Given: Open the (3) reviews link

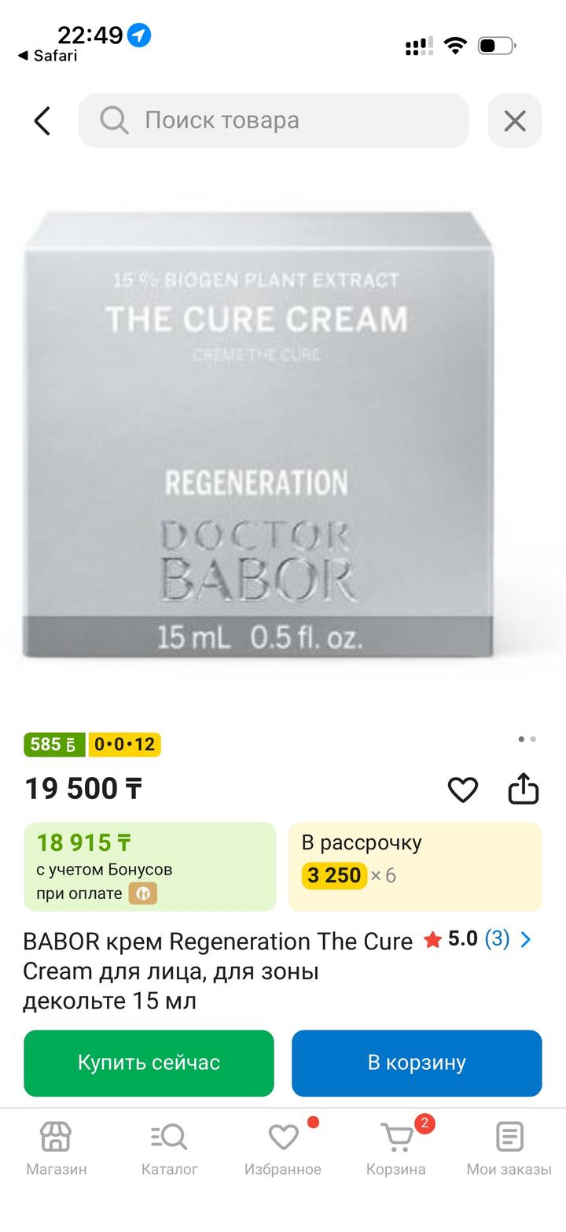Looking at the screenshot, I should [497, 939].
